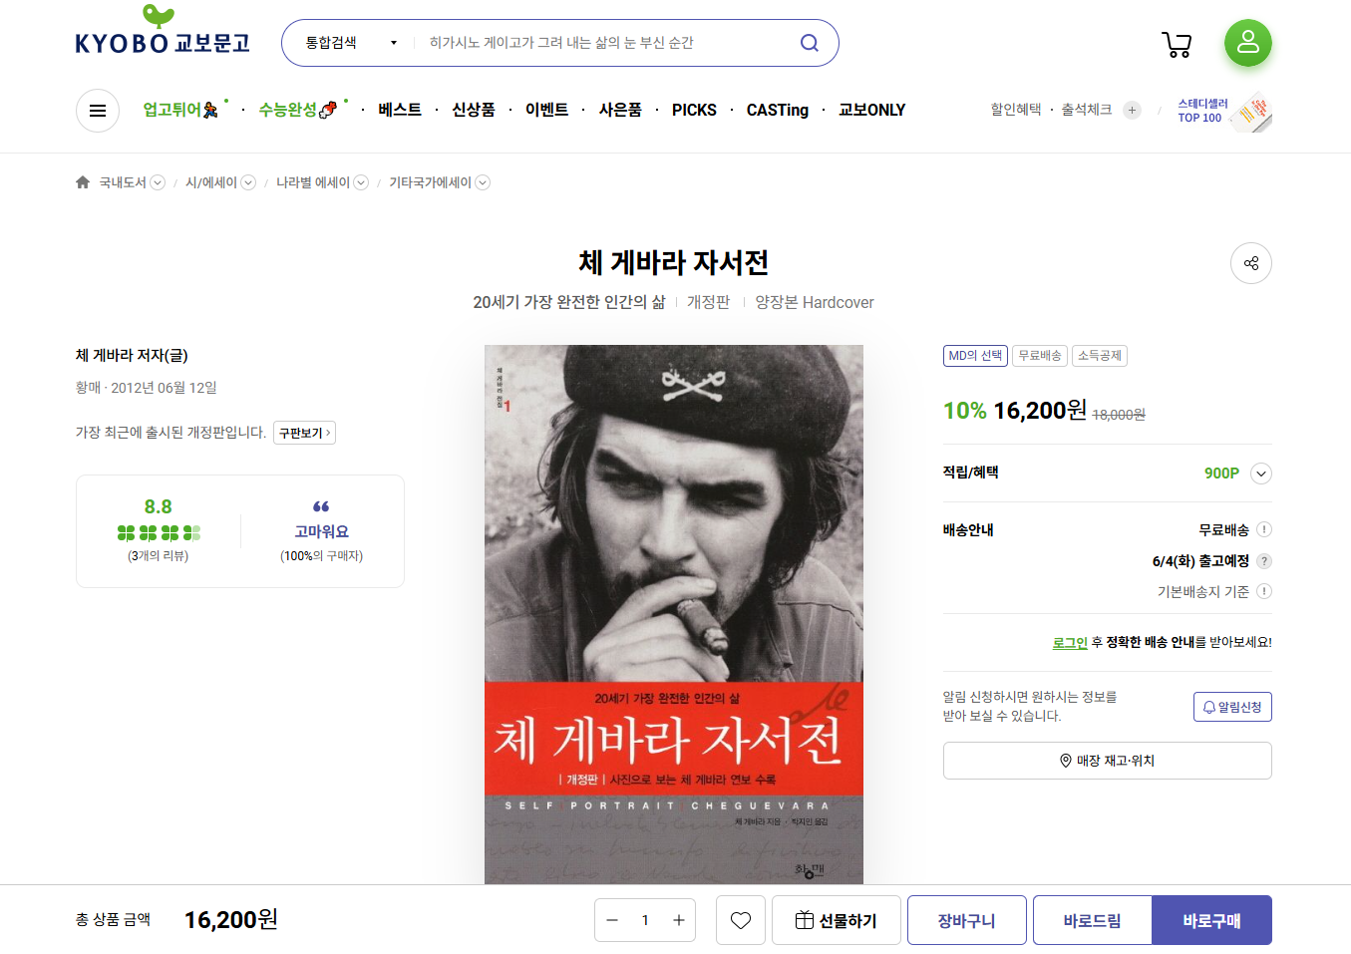Click the 무료배송 tag badge

(x=1040, y=356)
